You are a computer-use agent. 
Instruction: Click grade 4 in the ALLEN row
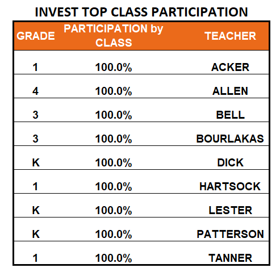pyautogui.click(x=35, y=91)
